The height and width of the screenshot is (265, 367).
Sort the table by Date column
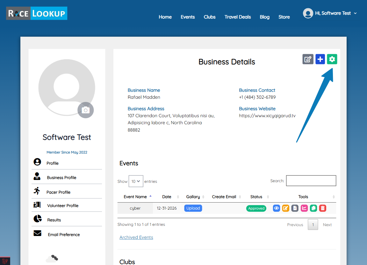[x=167, y=197]
